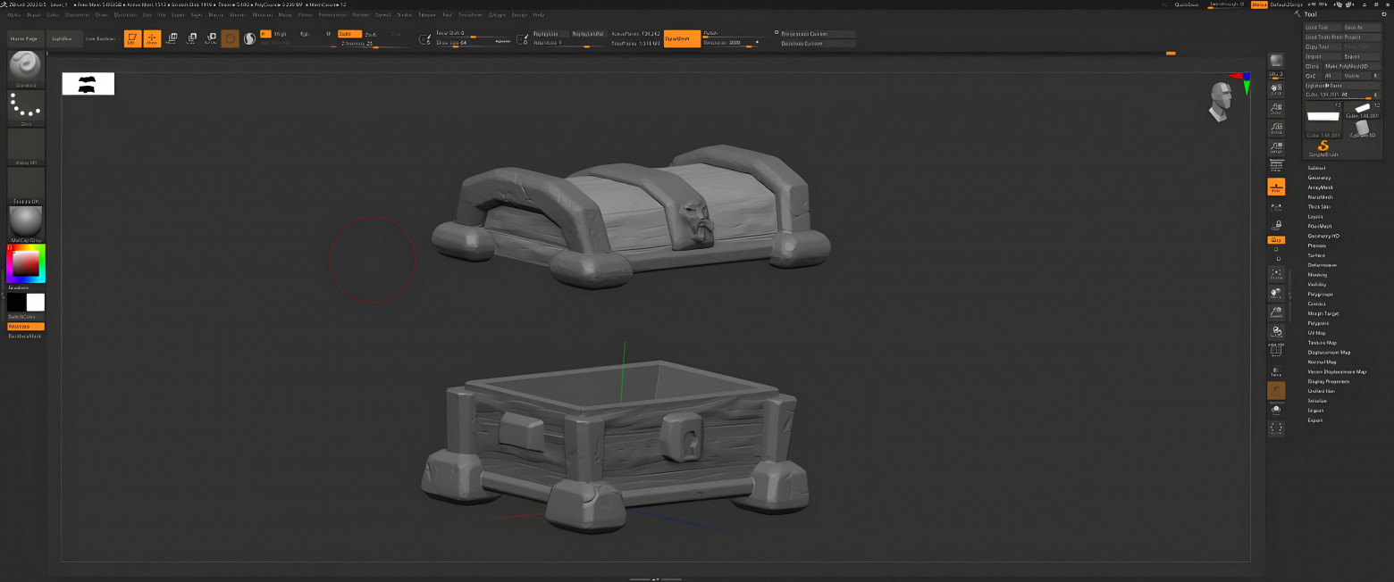The height and width of the screenshot is (582, 1394).
Task: Open the Transform menu in the menu bar
Action: [x=471, y=14]
